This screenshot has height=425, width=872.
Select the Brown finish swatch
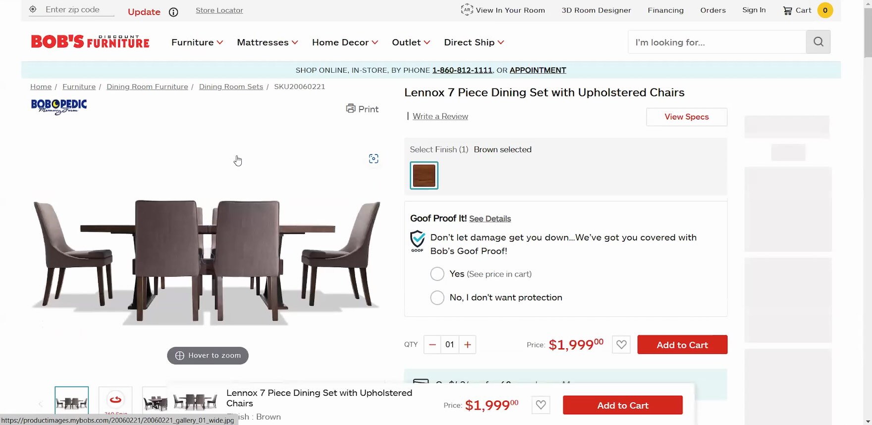pyautogui.click(x=424, y=176)
